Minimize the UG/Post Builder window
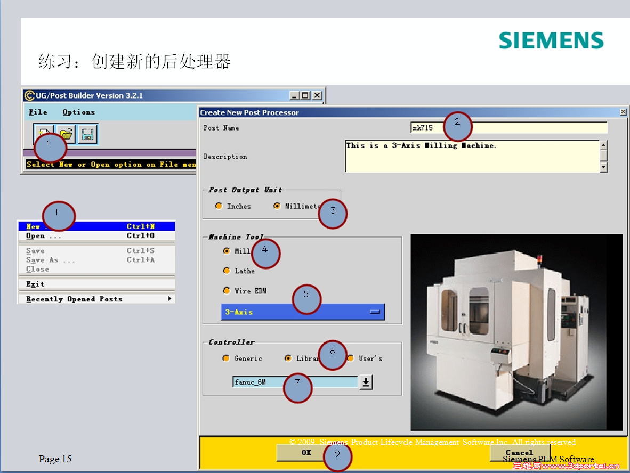Screen dimensions: 630x473 click(x=295, y=95)
